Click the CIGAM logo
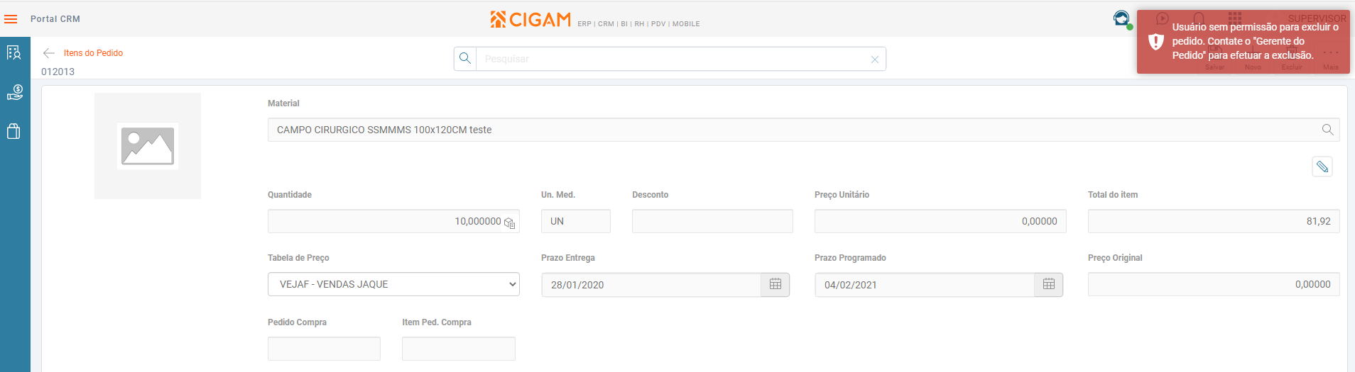 530,20
